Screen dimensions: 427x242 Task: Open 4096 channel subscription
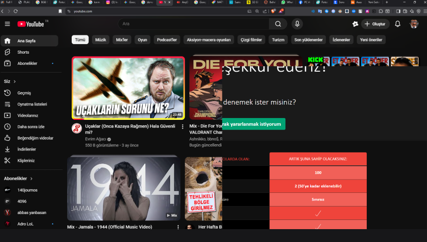pyautogui.click(x=29, y=202)
